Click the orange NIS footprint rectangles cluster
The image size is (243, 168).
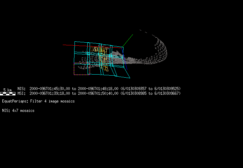click(102, 57)
